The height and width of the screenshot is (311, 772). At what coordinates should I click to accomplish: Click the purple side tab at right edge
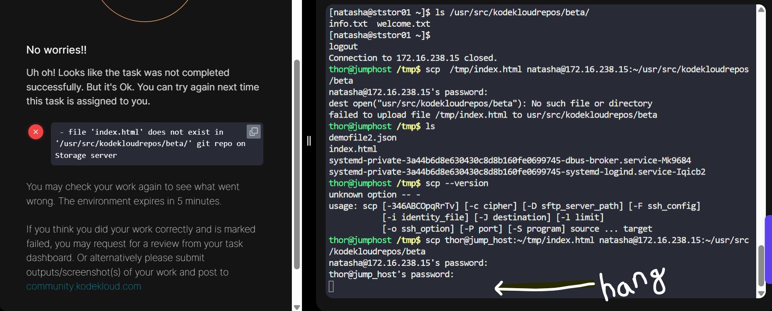(x=768, y=249)
